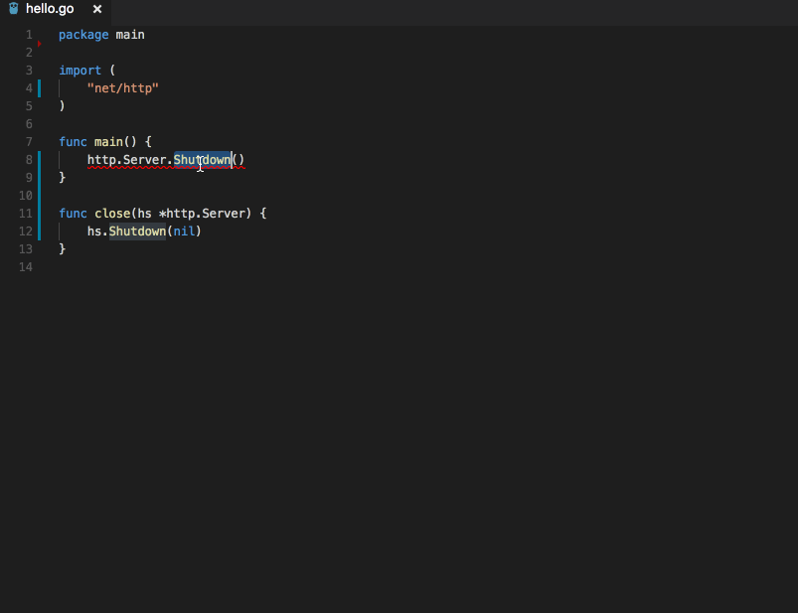The image size is (798, 613).
Task: Click the Go gopher file icon
Action: 11,9
